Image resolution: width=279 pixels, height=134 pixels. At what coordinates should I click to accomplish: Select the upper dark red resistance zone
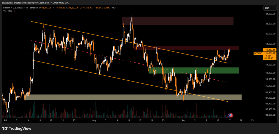coord(178,21)
